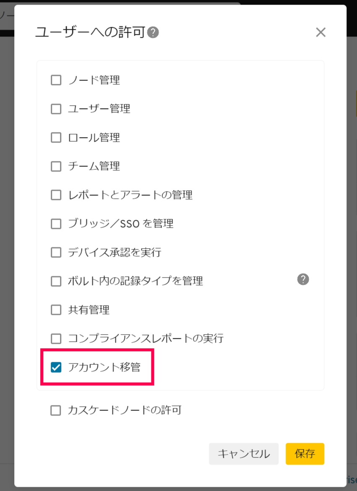Click the カスケードノードの許可 label
357x491 pixels.
coord(125,410)
